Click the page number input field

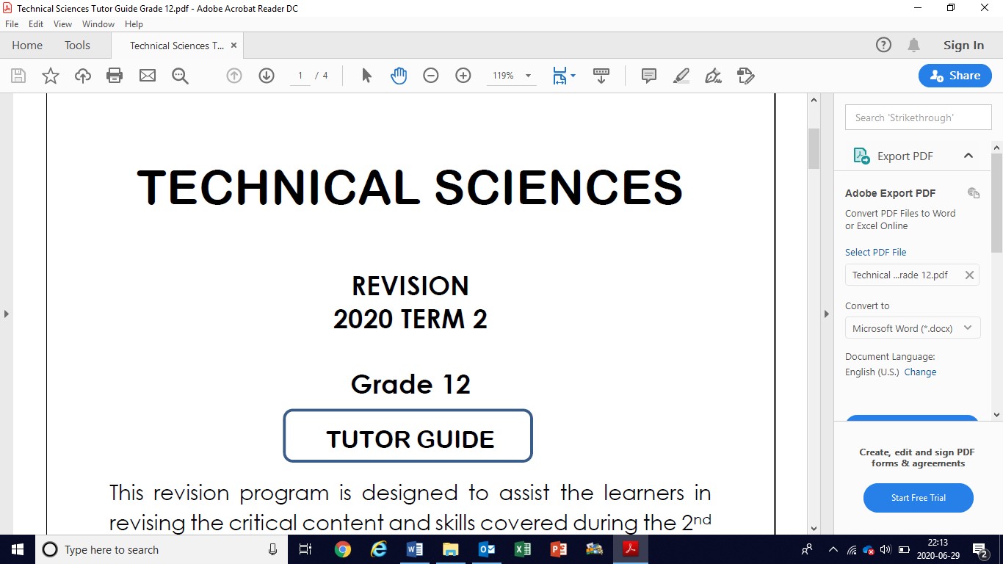click(300, 76)
